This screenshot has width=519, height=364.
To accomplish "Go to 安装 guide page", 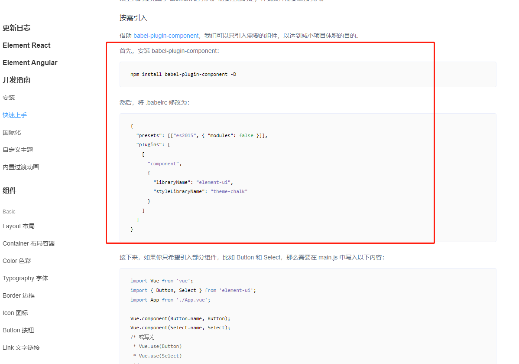I will click(9, 98).
